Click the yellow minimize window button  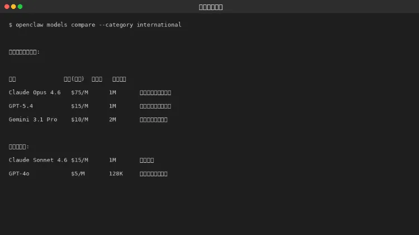pyautogui.click(x=13, y=7)
